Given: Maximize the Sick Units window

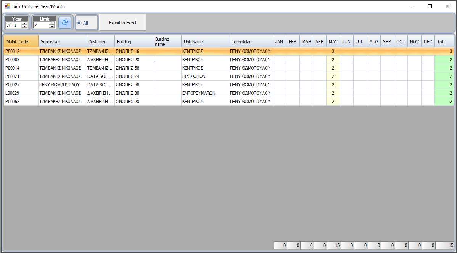Looking at the screenshot, I should (x=430, y=6).
